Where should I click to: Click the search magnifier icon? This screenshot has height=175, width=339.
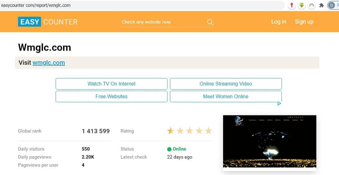[210, 22]
